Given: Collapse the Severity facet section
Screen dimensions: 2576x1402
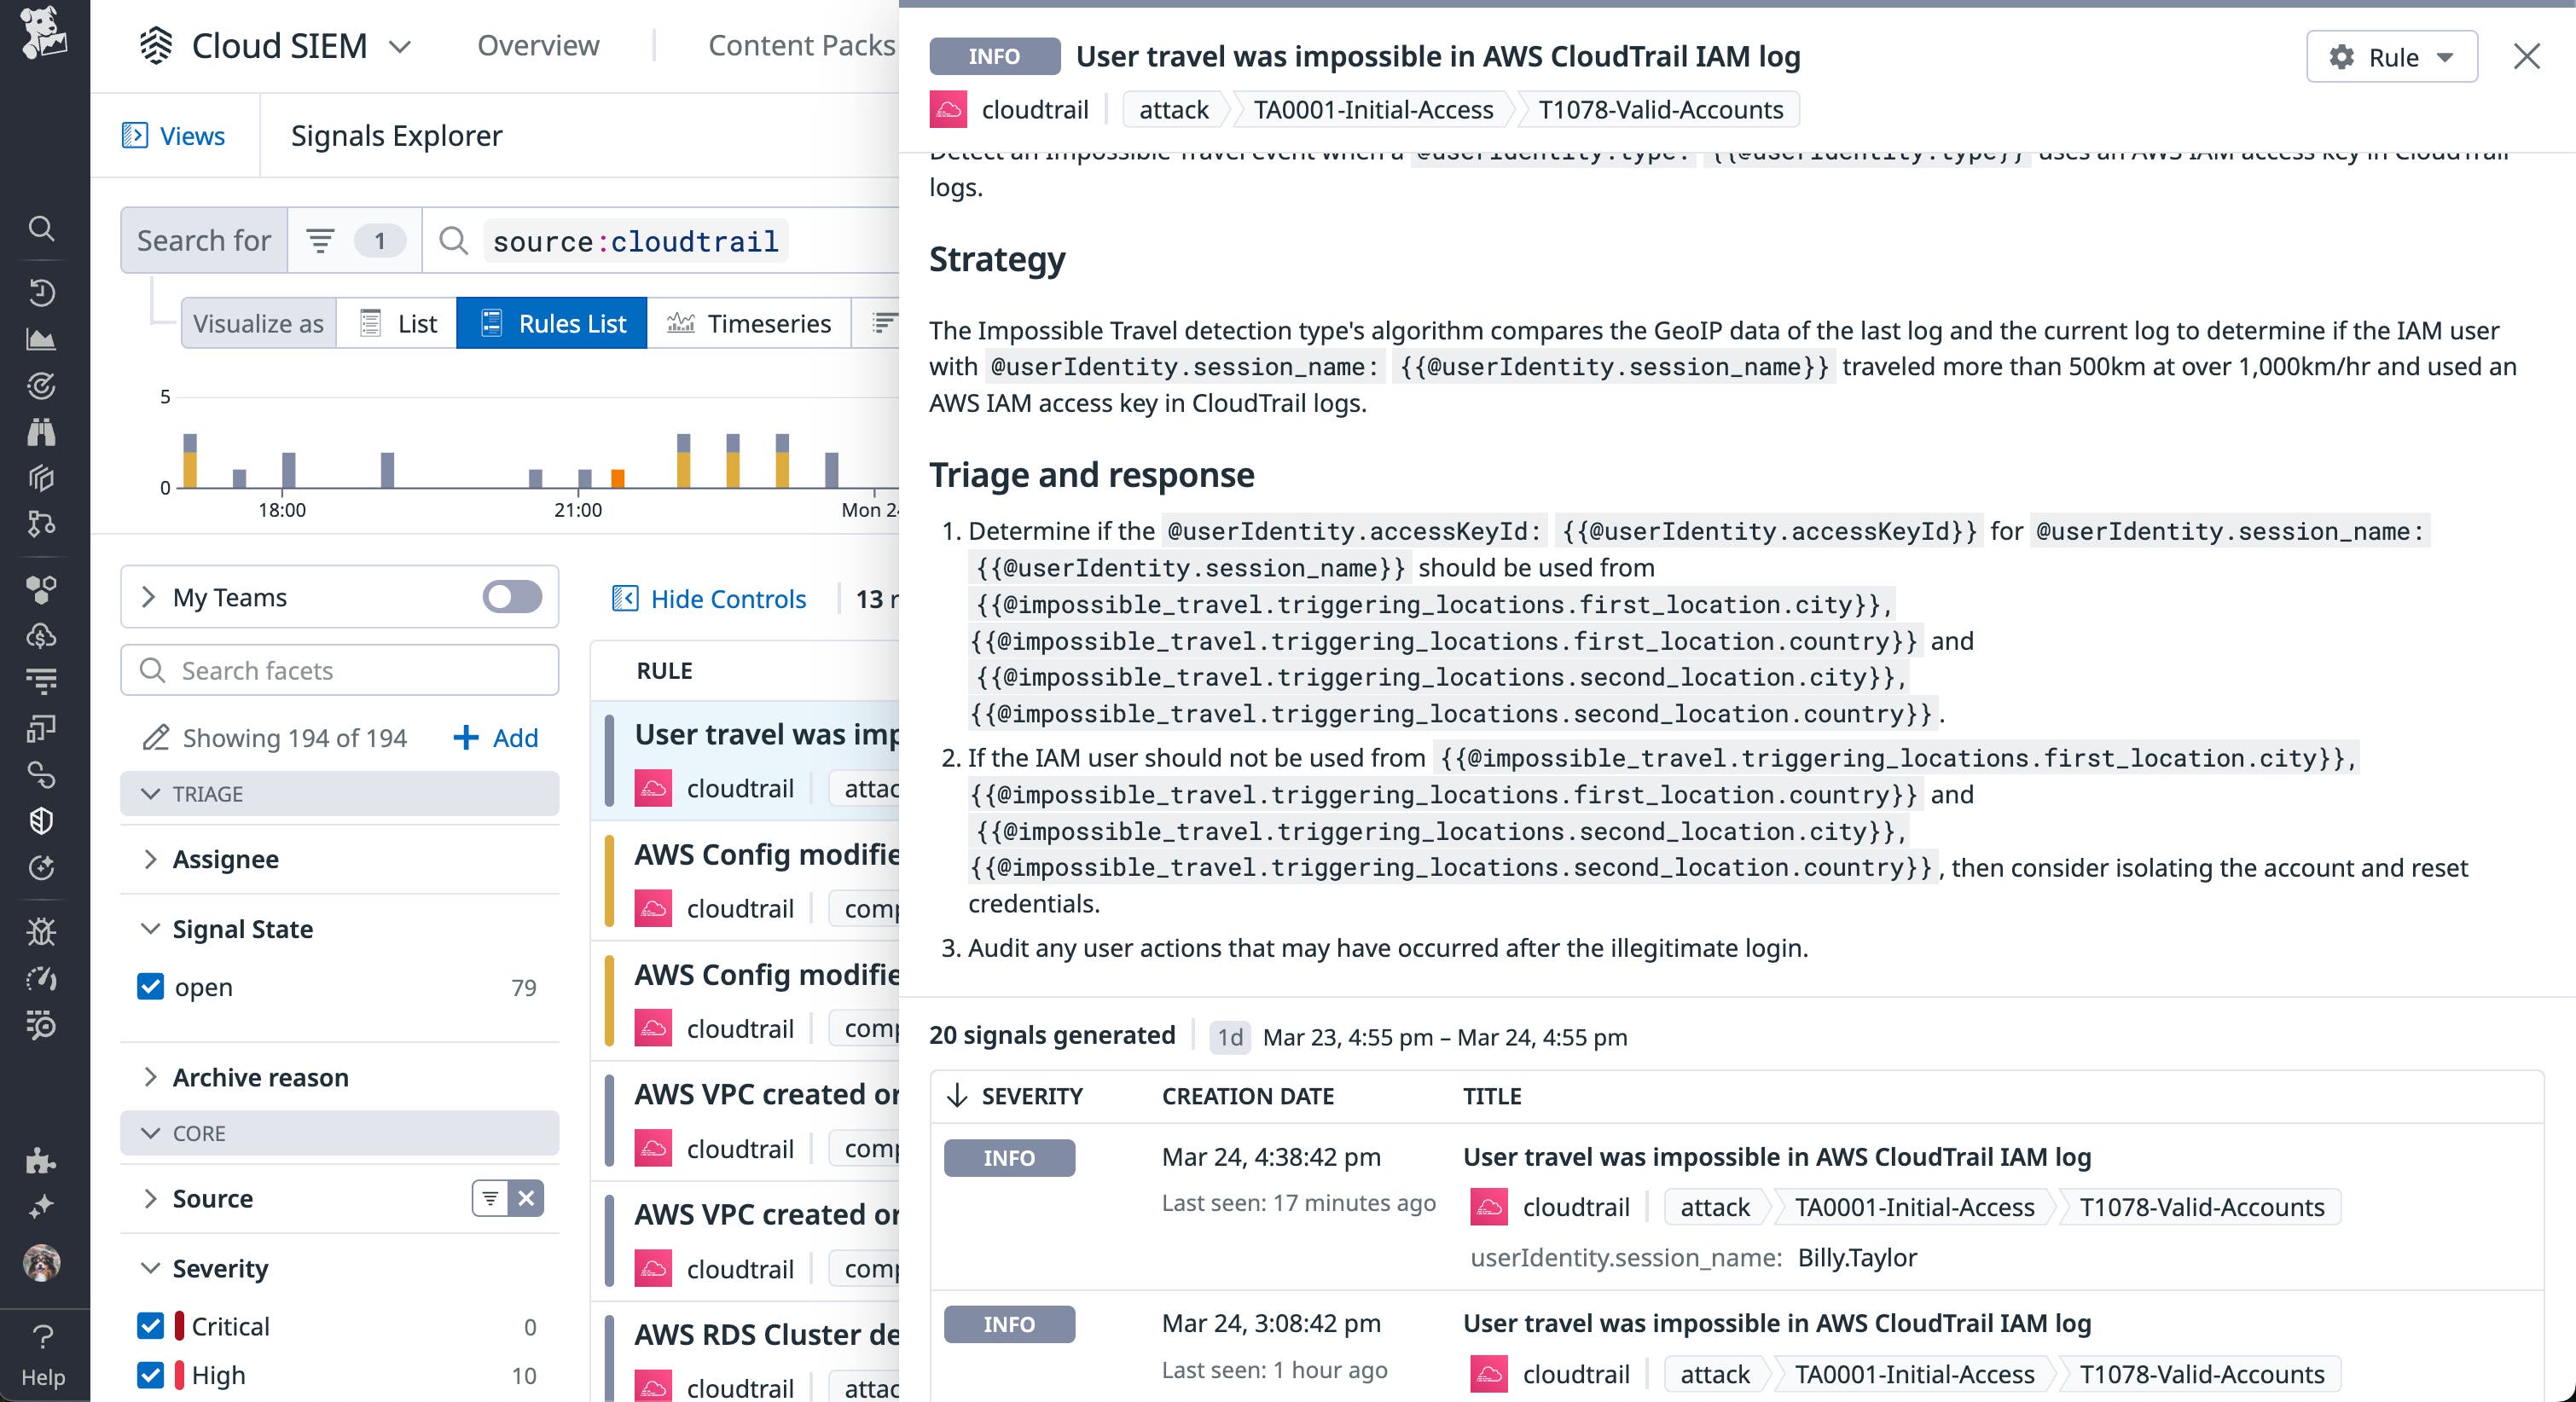Looking at the screenshot, I should click(151, 1268).
